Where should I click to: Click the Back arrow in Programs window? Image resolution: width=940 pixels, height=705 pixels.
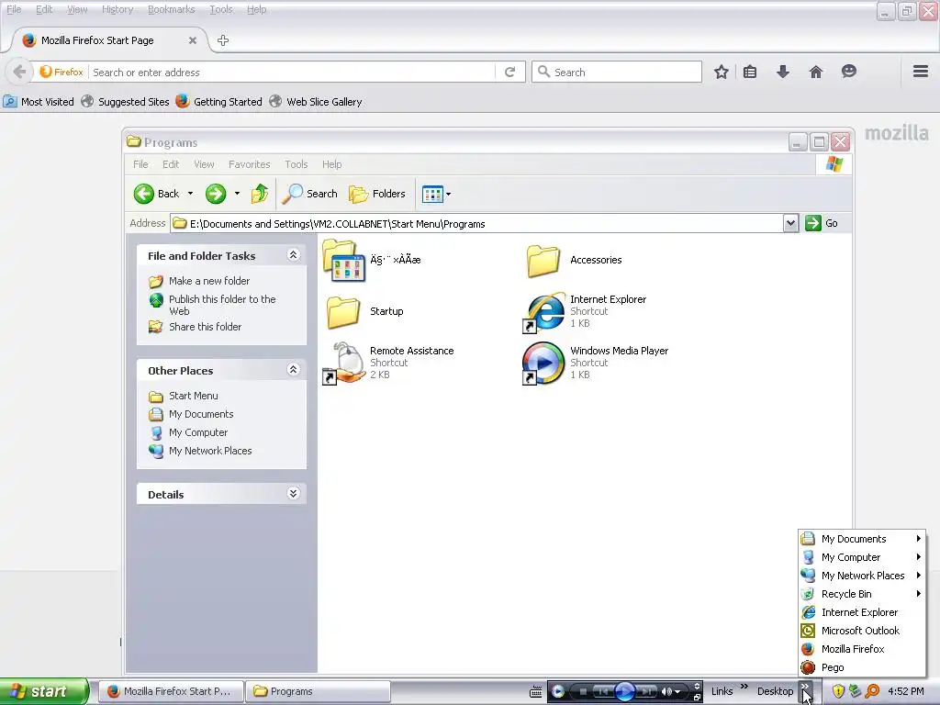[144, 194]
